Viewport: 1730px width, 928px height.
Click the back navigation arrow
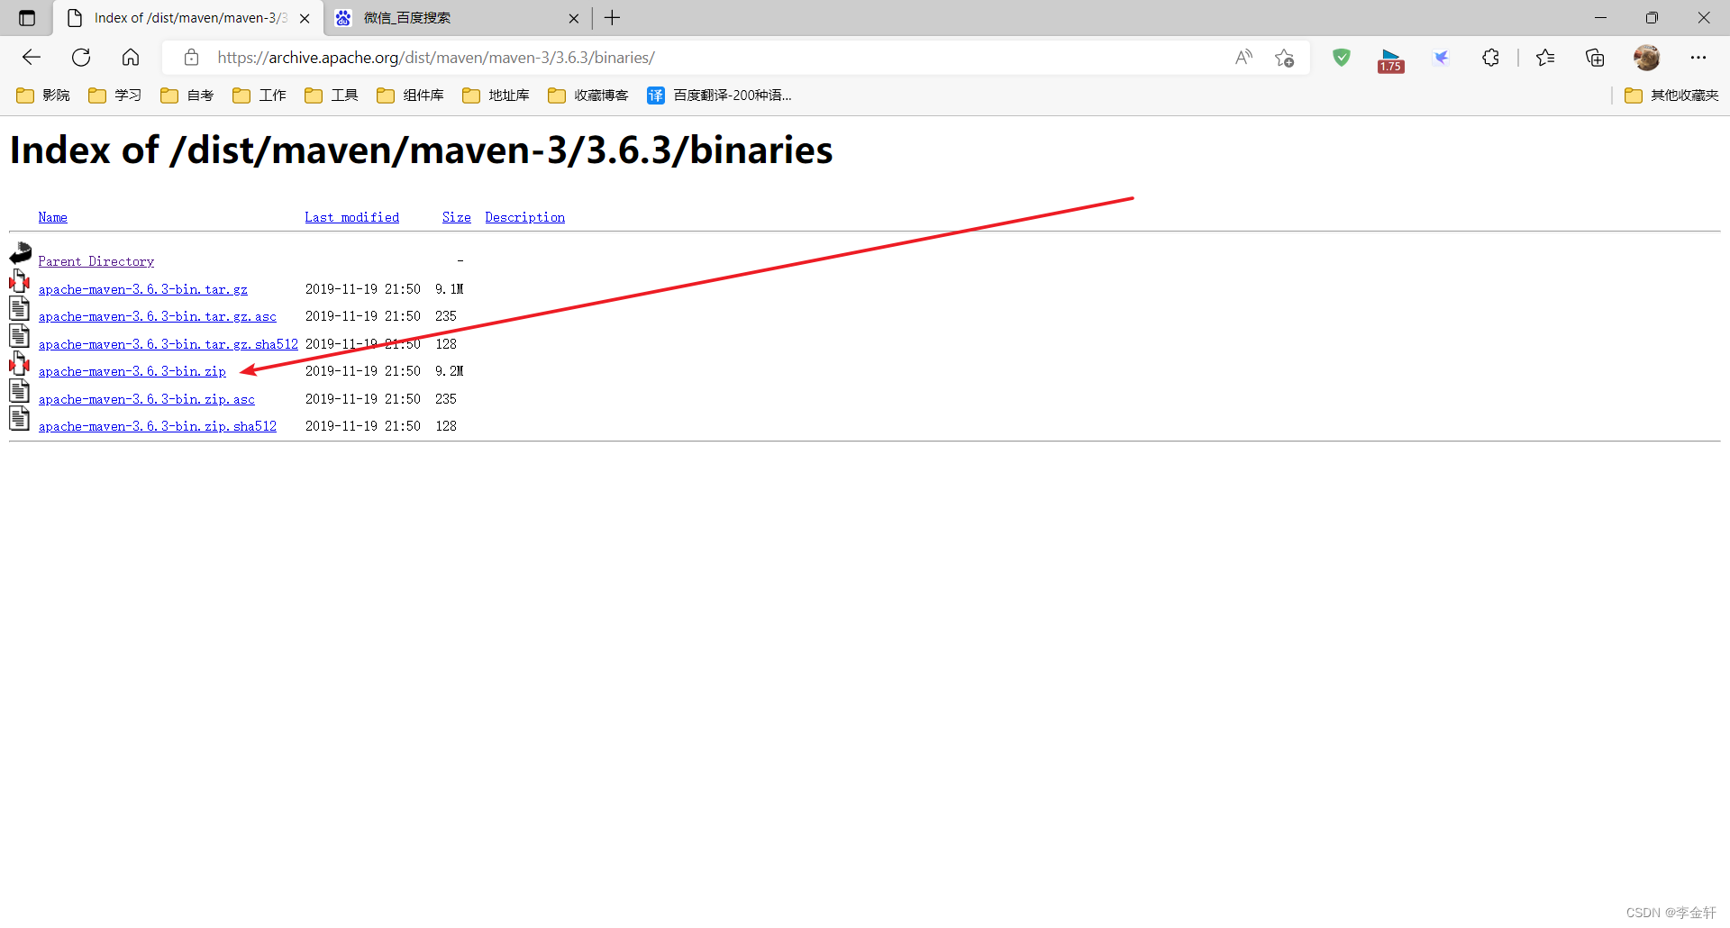(x=31, y=57)
